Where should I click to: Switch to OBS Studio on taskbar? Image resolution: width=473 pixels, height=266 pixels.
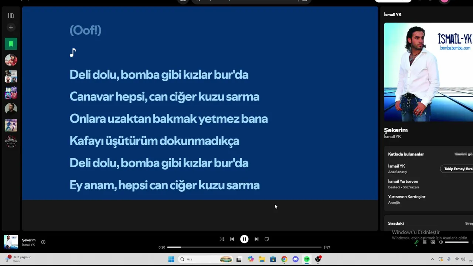[x=318, y=259]
